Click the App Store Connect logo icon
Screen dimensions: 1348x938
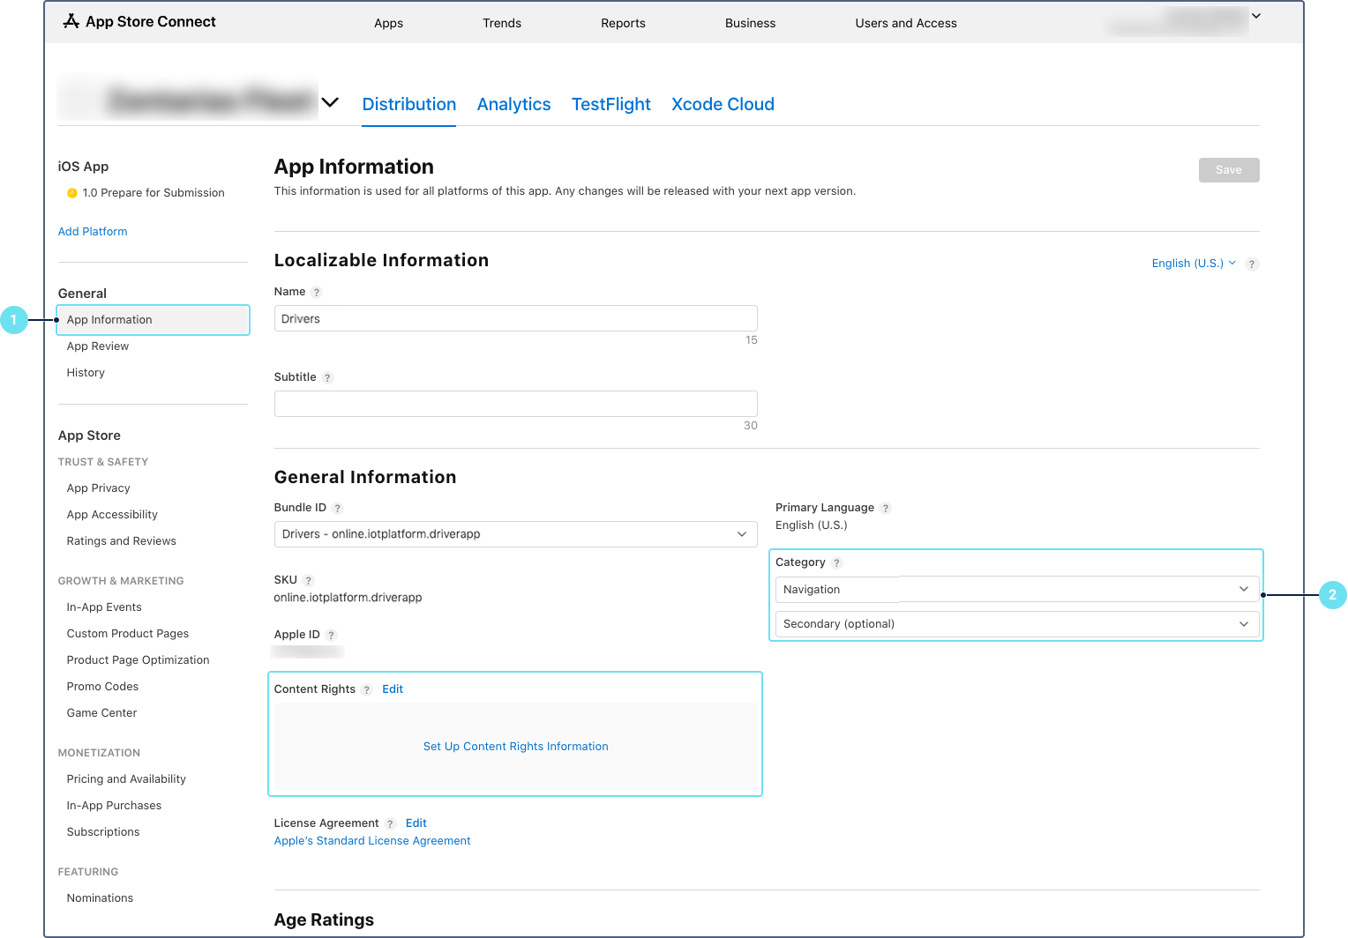point(71,21)
